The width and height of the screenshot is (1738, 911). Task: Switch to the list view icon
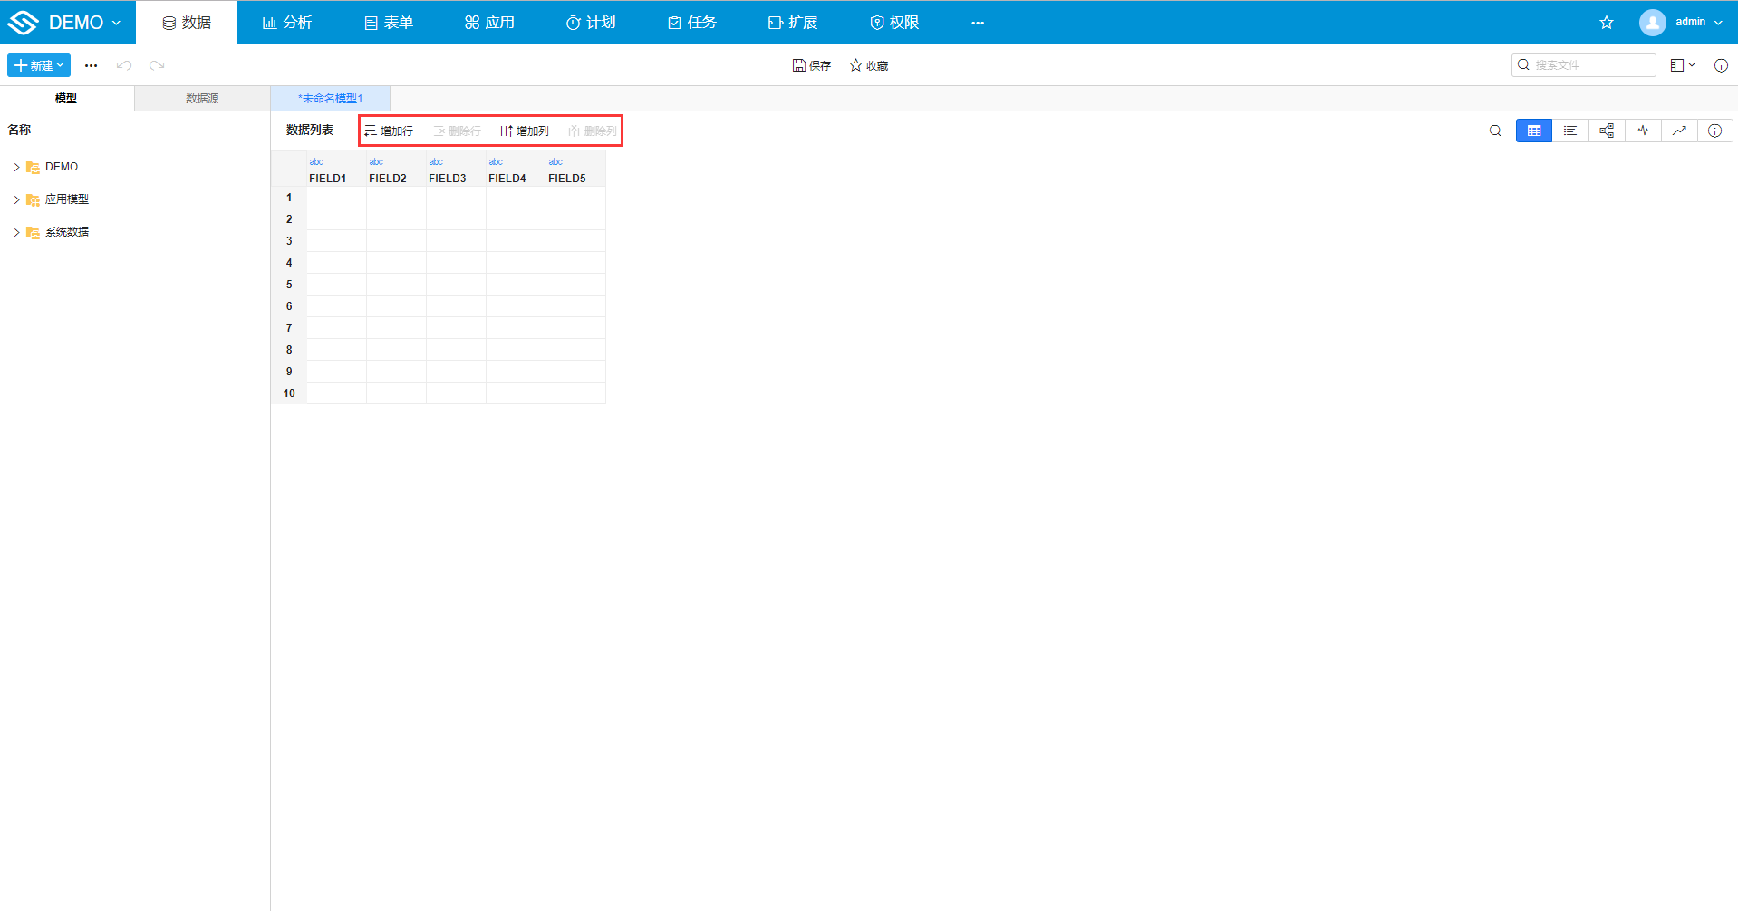pos(1570,131)
